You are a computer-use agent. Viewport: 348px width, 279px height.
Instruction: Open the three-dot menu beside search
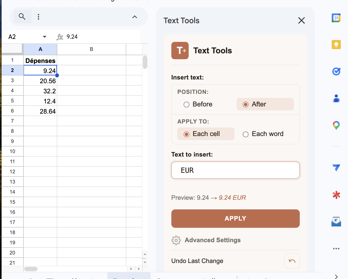tap(38, 16)
